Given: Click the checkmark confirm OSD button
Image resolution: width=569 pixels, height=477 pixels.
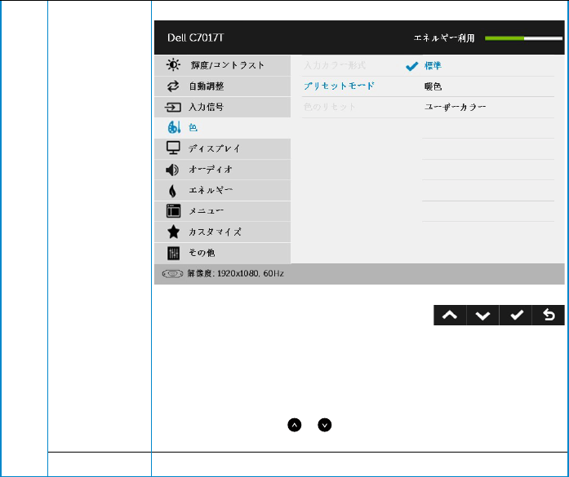Looking at the screenshot, I should 516,315.
